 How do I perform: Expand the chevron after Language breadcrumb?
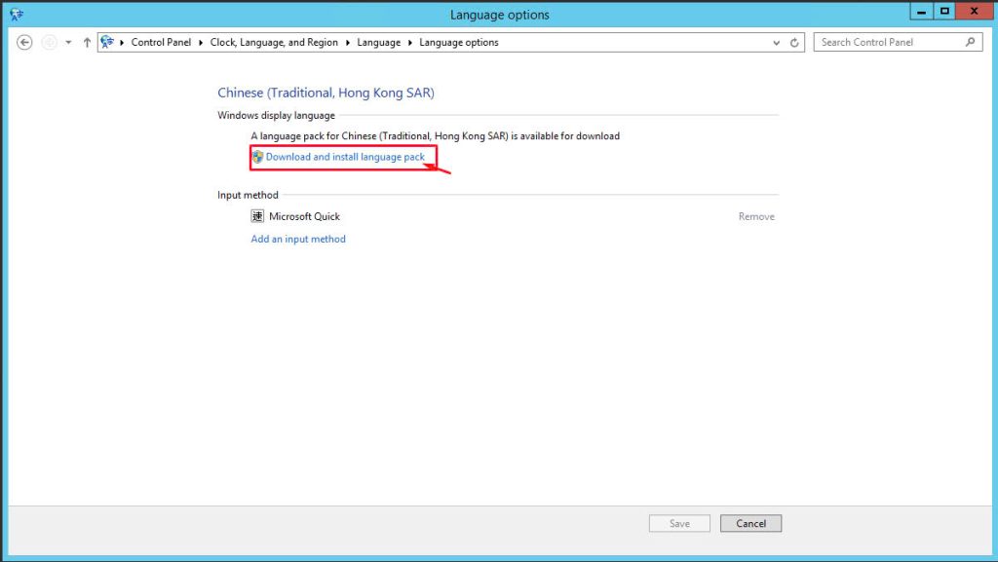point(410,43)
